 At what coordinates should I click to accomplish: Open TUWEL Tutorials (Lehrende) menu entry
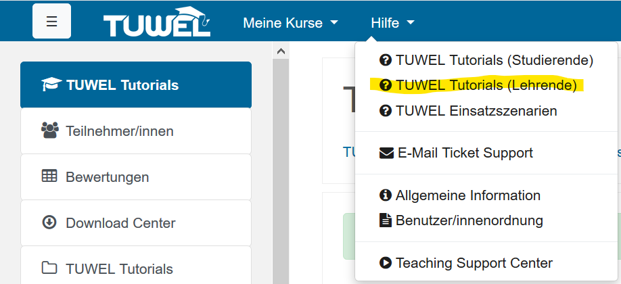click(478, 85)
